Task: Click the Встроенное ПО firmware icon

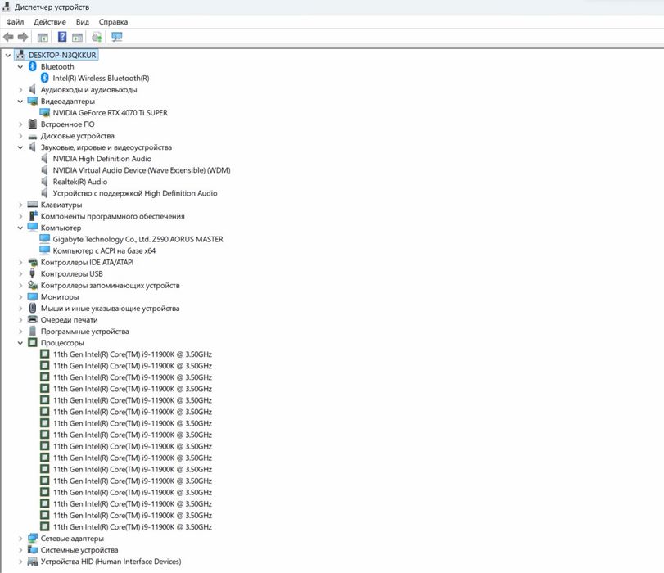Action: coord(33,124)
